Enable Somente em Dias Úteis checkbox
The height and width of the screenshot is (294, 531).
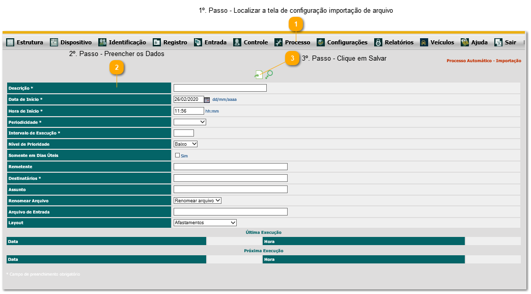click(177, 155)
